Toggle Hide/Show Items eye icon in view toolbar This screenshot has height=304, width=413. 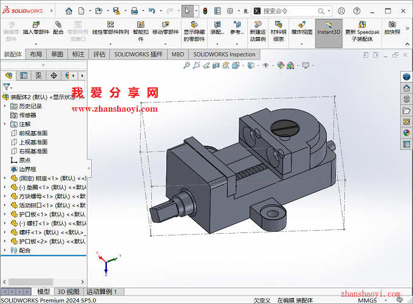(265, 66)
